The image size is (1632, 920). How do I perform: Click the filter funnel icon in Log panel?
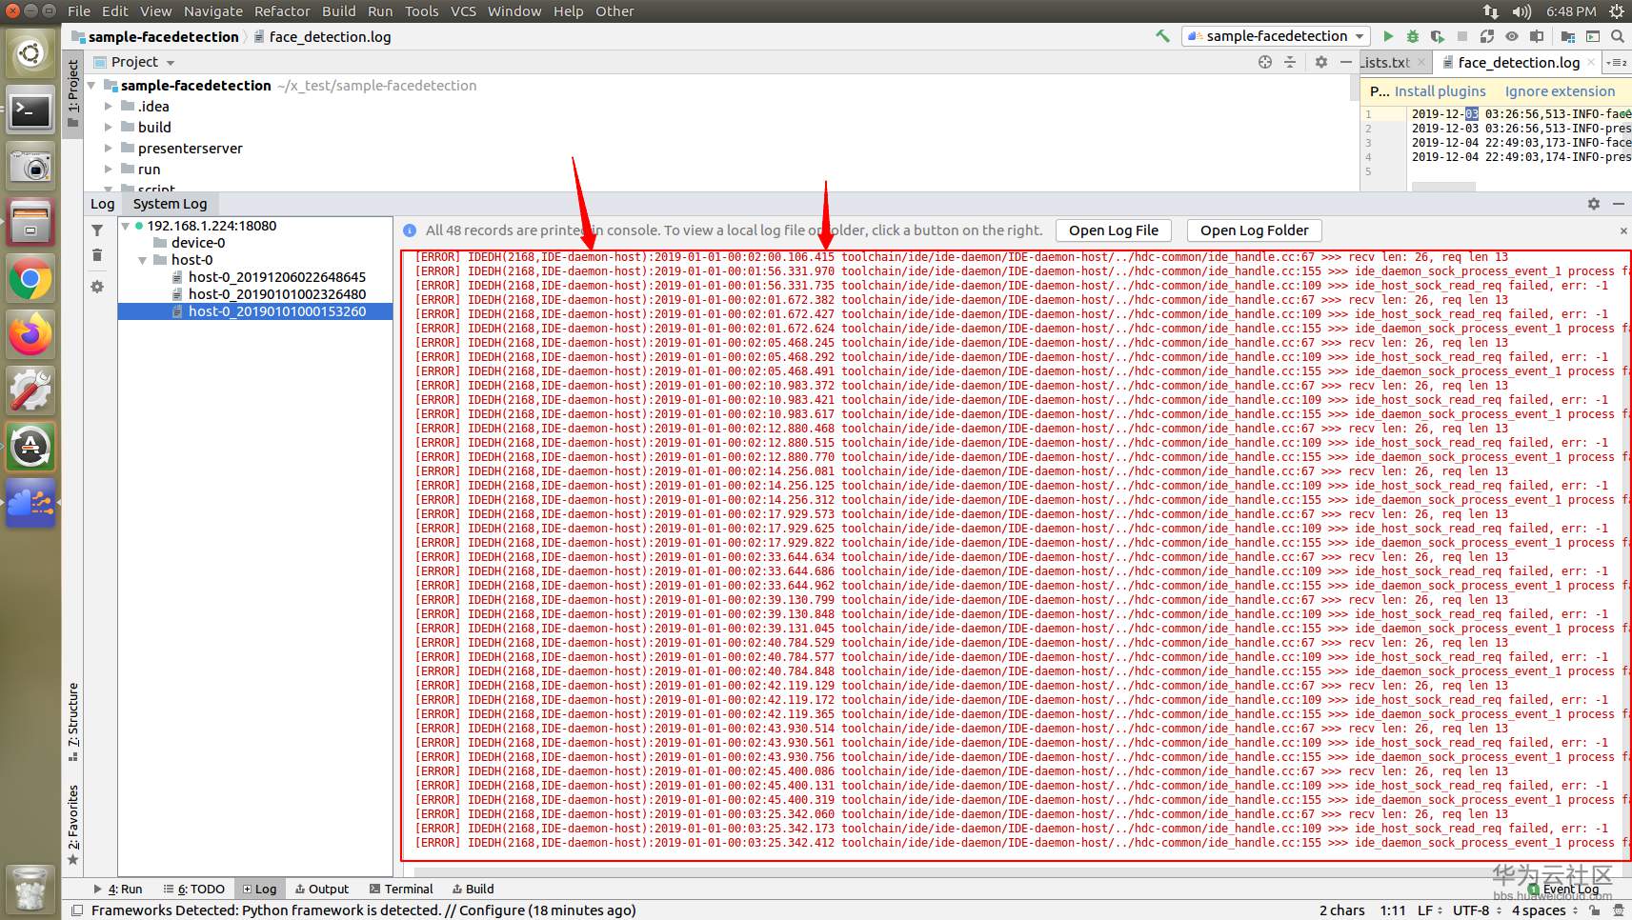click(97, 230)
